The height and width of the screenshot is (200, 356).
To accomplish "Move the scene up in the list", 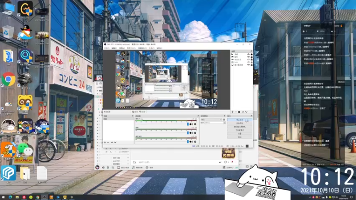I will click(x=112, y=142).
